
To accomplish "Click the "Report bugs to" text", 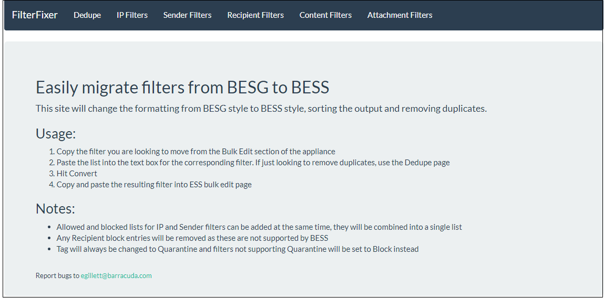I will click(57, 275).
